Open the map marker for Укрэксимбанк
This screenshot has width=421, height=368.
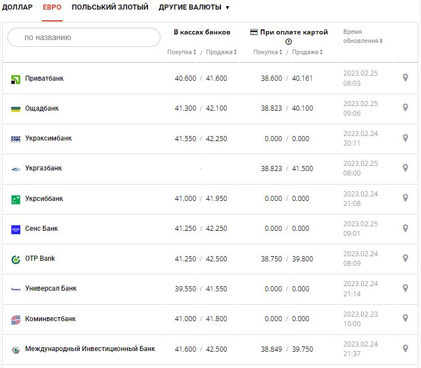click(405, 138)
